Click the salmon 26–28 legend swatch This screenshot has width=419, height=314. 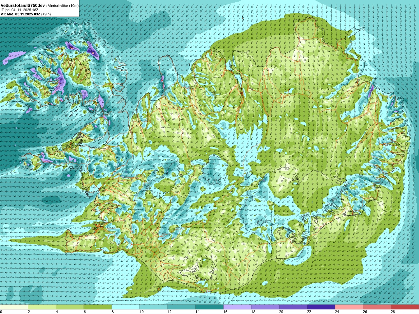pos(377,307)
